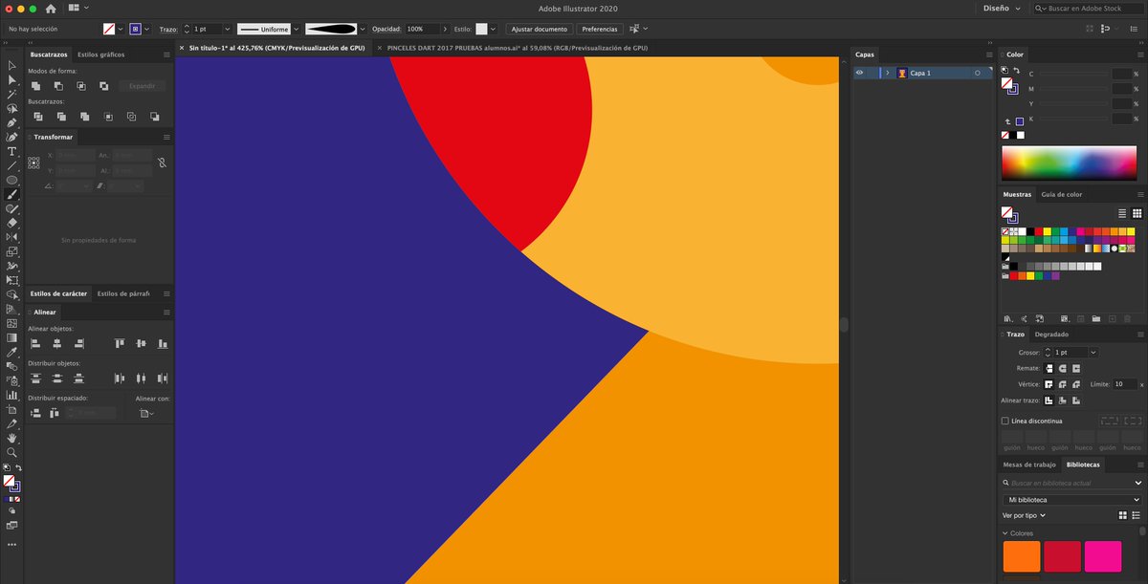Click the Preferencias button
The image size is (1148, 584).
pos(600,29)
